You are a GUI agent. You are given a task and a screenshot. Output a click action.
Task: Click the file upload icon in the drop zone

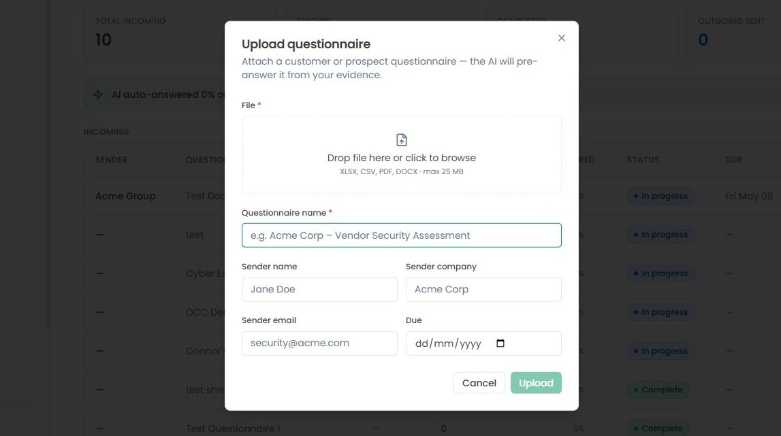pos(402,140)
